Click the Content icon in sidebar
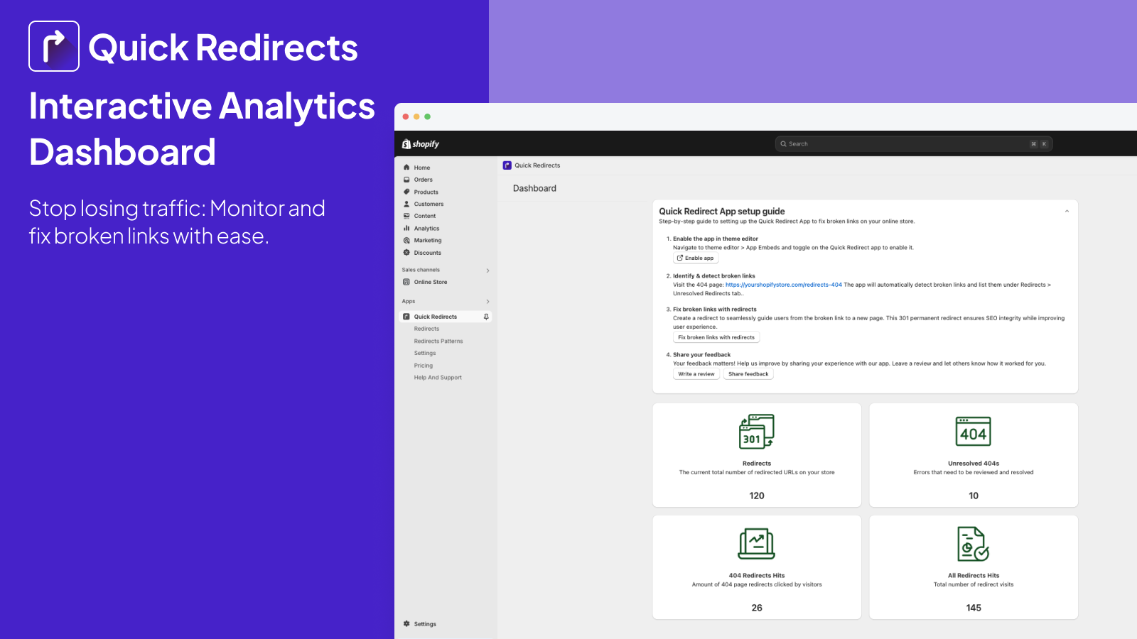 406,216
